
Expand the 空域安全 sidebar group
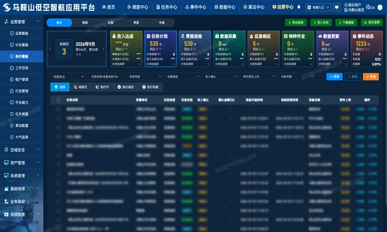tap(22, 150)
